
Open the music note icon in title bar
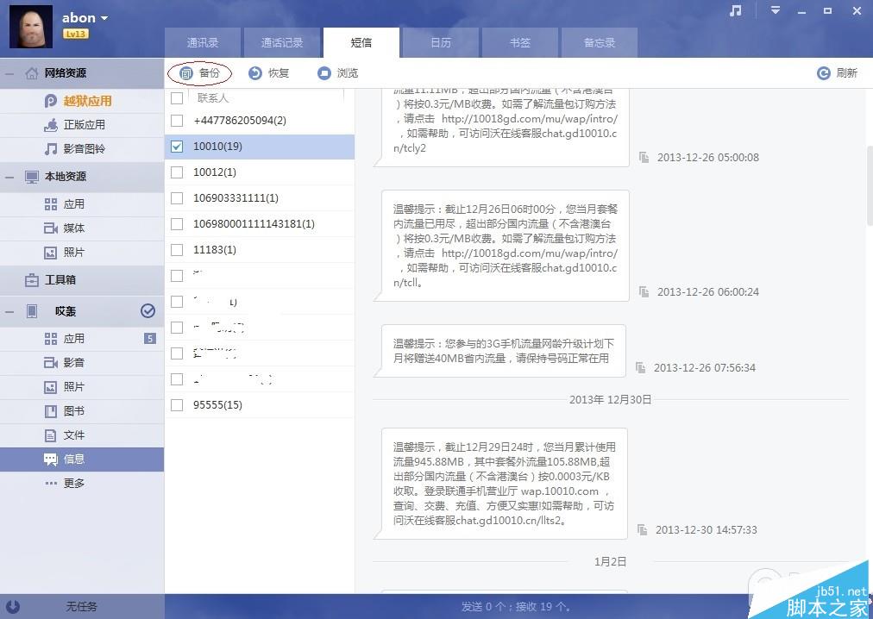734,10
